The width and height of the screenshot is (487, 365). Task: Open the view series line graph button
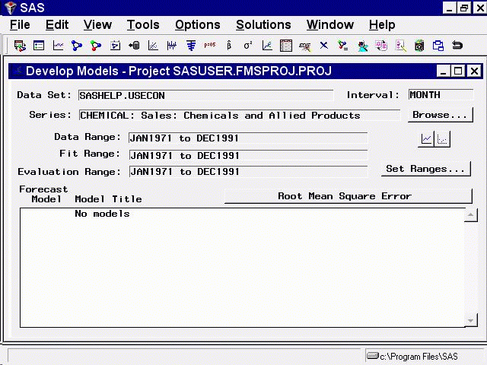427,139
